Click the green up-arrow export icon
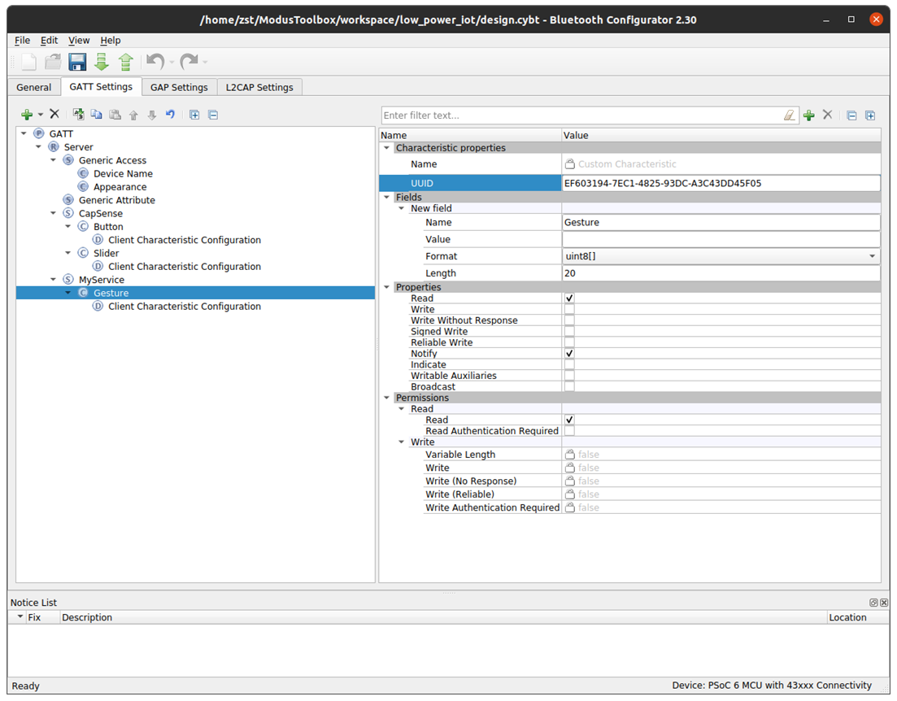The width and height of the screenshot is (897, 701). (x=126, y=62)
